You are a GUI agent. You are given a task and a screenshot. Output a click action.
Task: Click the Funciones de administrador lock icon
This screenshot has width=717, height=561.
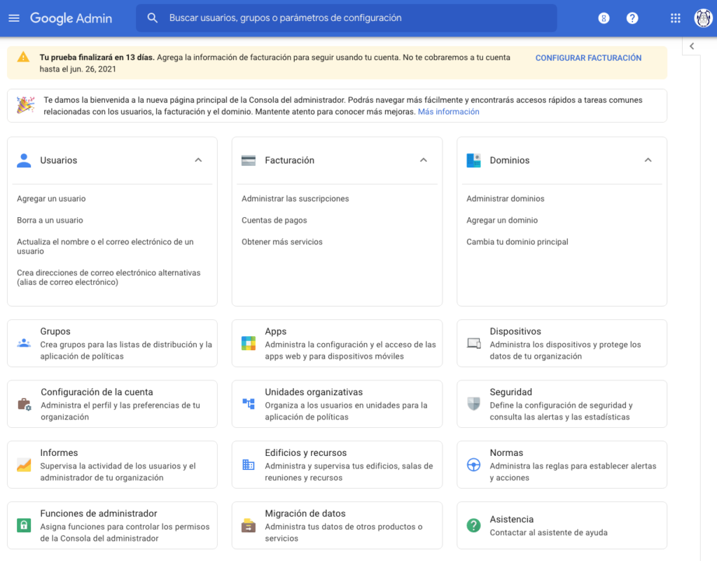click(x=24, y=525)
